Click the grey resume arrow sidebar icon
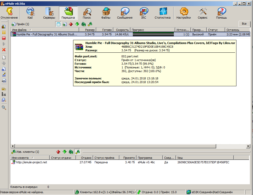Image resolution: width=253 pixels, height=195 pixels. tap(4, 44)
